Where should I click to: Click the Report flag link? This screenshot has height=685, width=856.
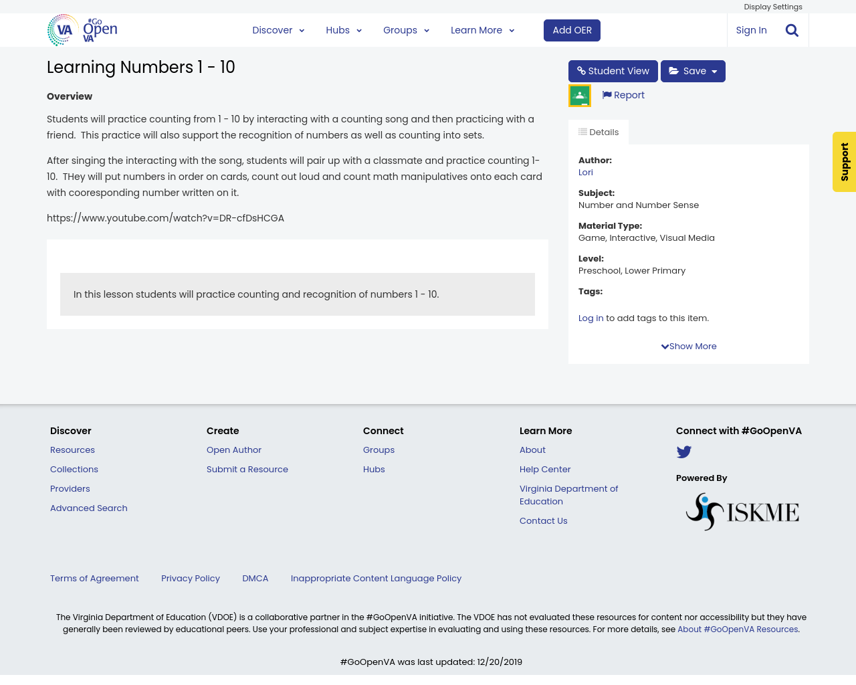[x=623, y=95]
